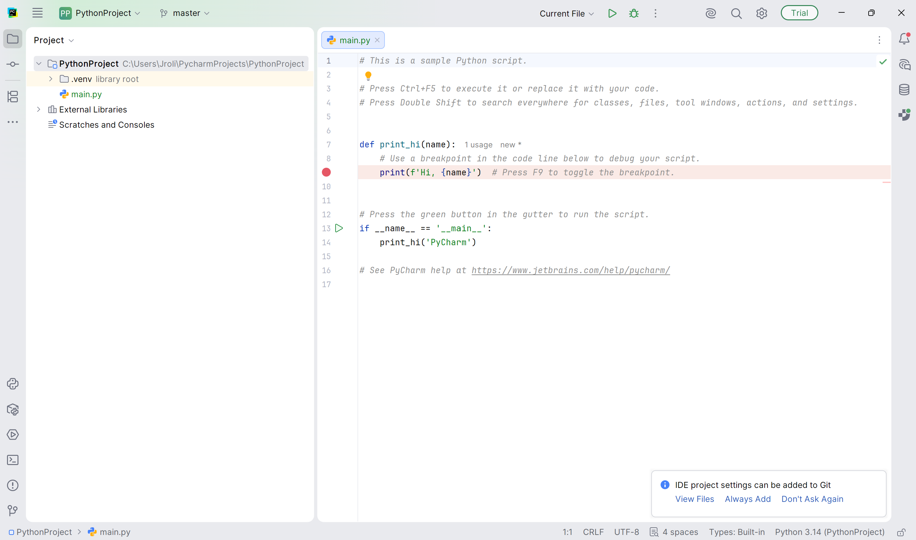Open editor tab options menu
The width and height of the screenshot is (916, 540).
tap(879, 40)
